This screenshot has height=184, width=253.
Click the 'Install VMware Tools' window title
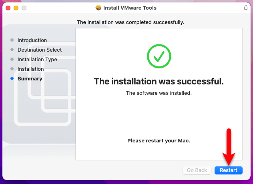coord(130,8)
